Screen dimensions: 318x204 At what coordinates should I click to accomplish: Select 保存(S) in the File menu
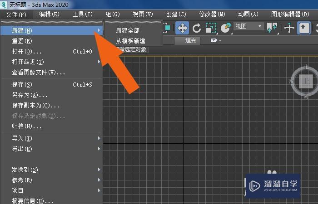point(52,84)
